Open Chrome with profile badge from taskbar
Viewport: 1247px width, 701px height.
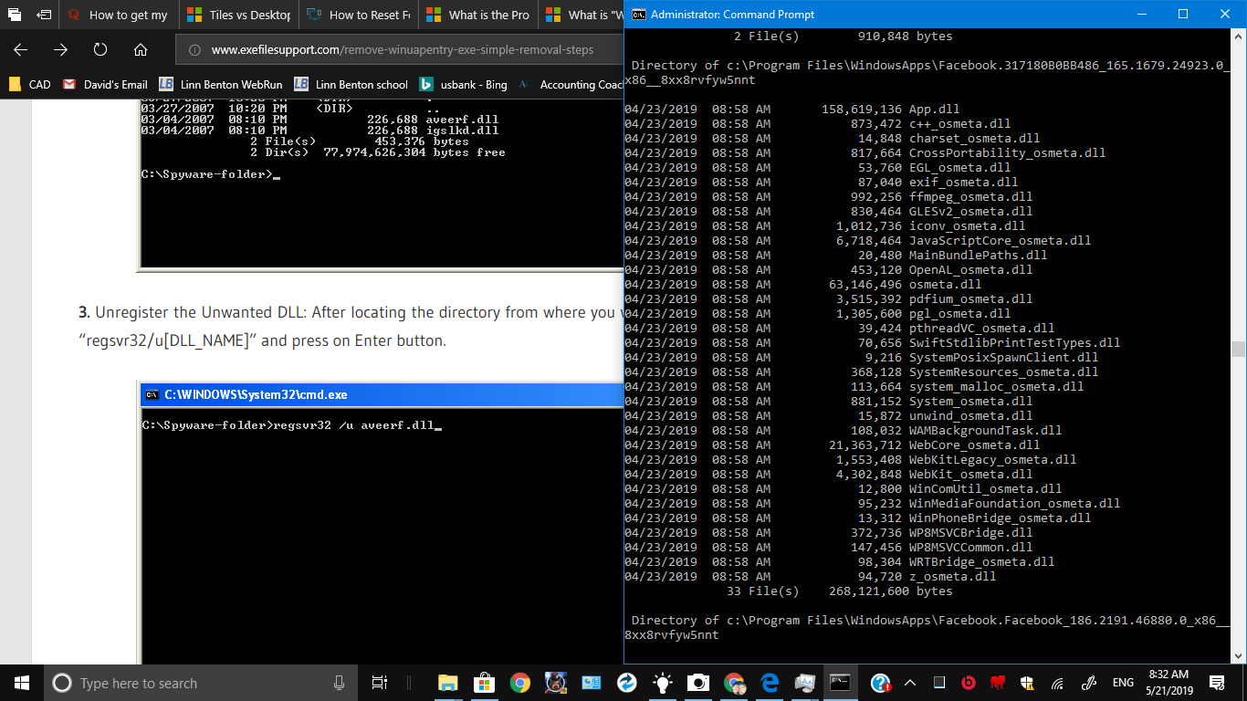[734, 683]
